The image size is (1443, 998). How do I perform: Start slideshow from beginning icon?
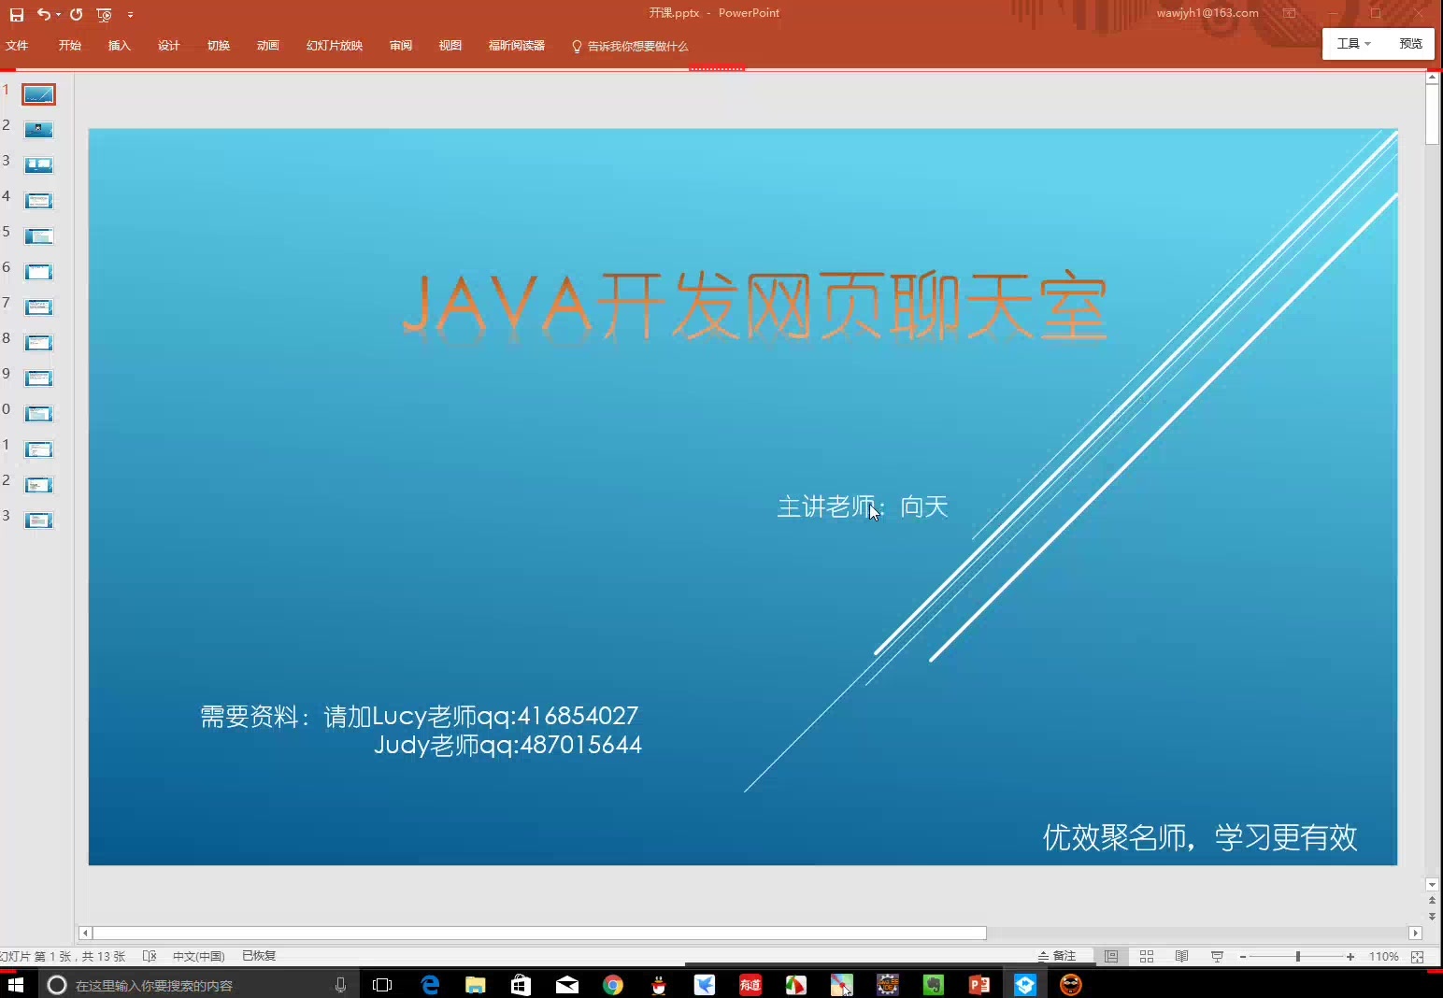click(104, 15)
